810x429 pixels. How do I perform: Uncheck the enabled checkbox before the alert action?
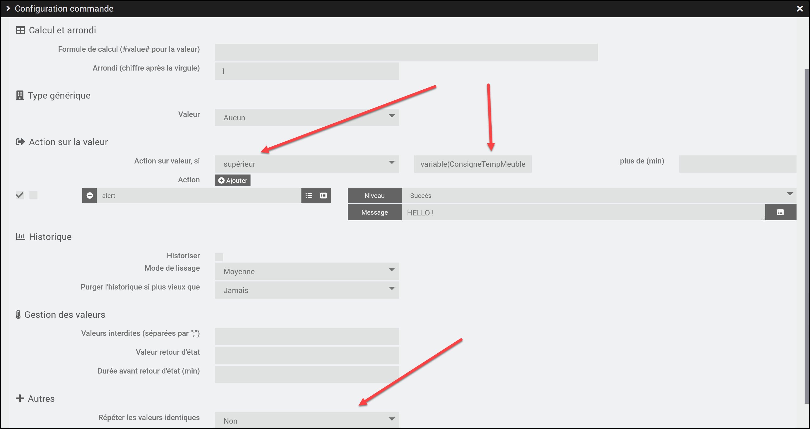click(x=19, y=195)
